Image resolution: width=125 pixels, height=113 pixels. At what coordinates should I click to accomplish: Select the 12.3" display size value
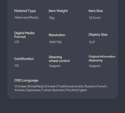coord(92,42)
